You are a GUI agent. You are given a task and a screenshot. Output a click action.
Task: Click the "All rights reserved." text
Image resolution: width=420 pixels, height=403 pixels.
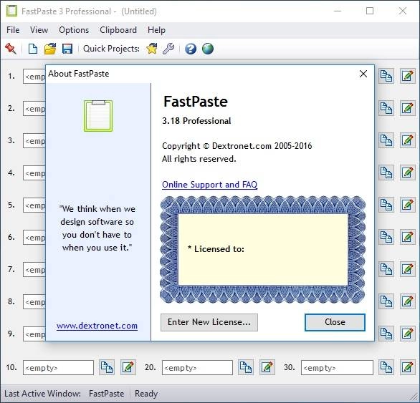pos(199,159)
